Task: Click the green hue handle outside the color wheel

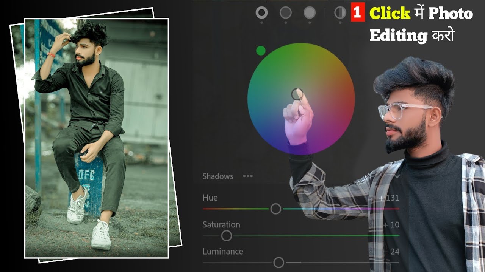Action: tap(261, 51)
